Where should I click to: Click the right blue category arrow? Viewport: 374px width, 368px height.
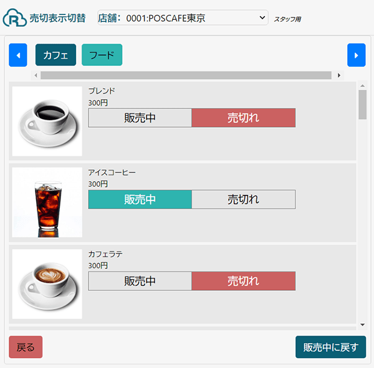click(356, 55)
